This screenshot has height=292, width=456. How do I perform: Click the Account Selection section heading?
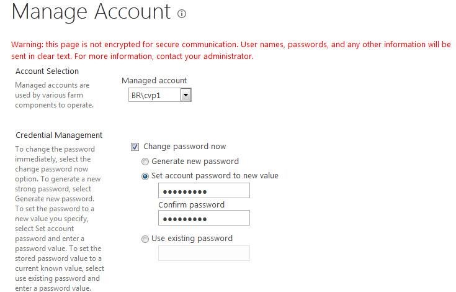pyautogui.click(x=47, y=71)
